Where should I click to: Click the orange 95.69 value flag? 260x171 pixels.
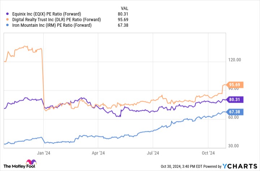tap(234, 85)
